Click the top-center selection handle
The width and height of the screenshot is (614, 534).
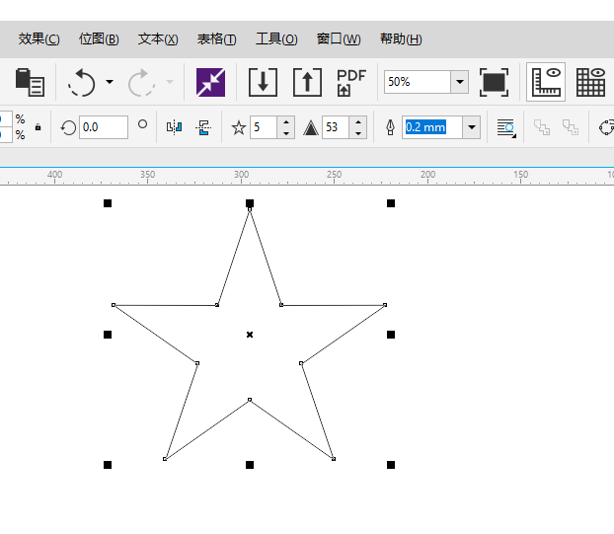tap(250, 203)
